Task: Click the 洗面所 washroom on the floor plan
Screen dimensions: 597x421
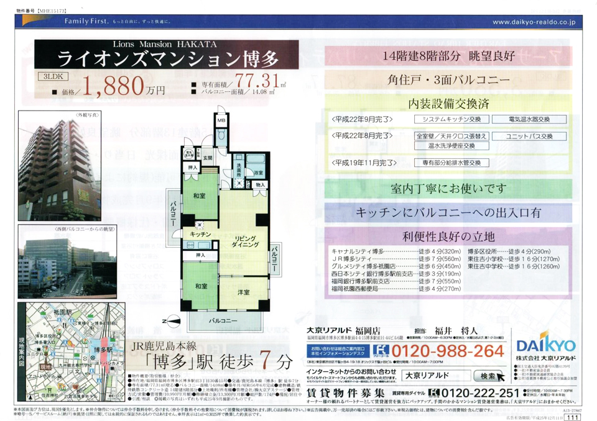Action: pyautogui.click(x=239, y=171)
